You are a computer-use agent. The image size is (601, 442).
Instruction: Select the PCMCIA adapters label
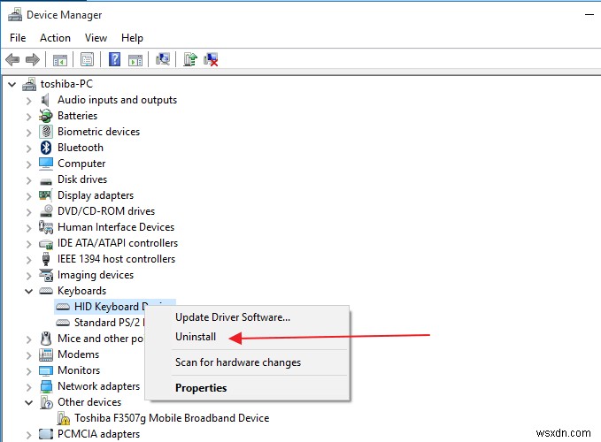click(x=98, y=434)
